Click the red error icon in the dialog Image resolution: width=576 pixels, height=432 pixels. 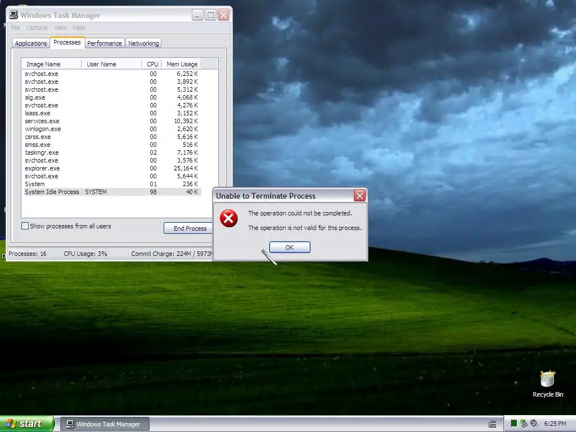[228, 219]
